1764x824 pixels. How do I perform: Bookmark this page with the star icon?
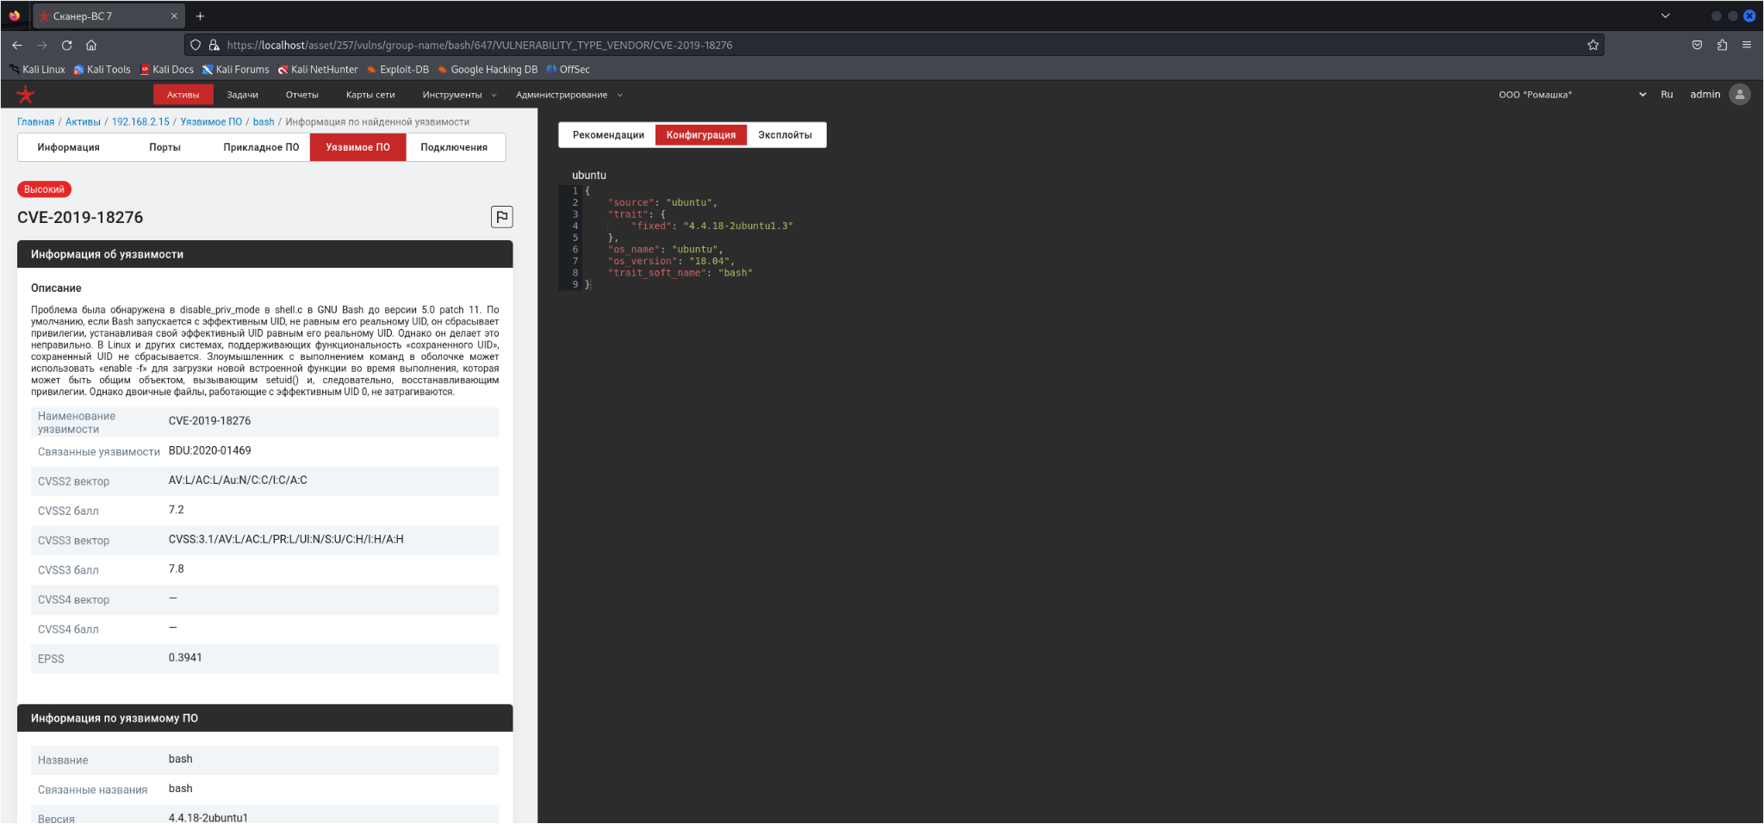click(x=1593, y=45)
